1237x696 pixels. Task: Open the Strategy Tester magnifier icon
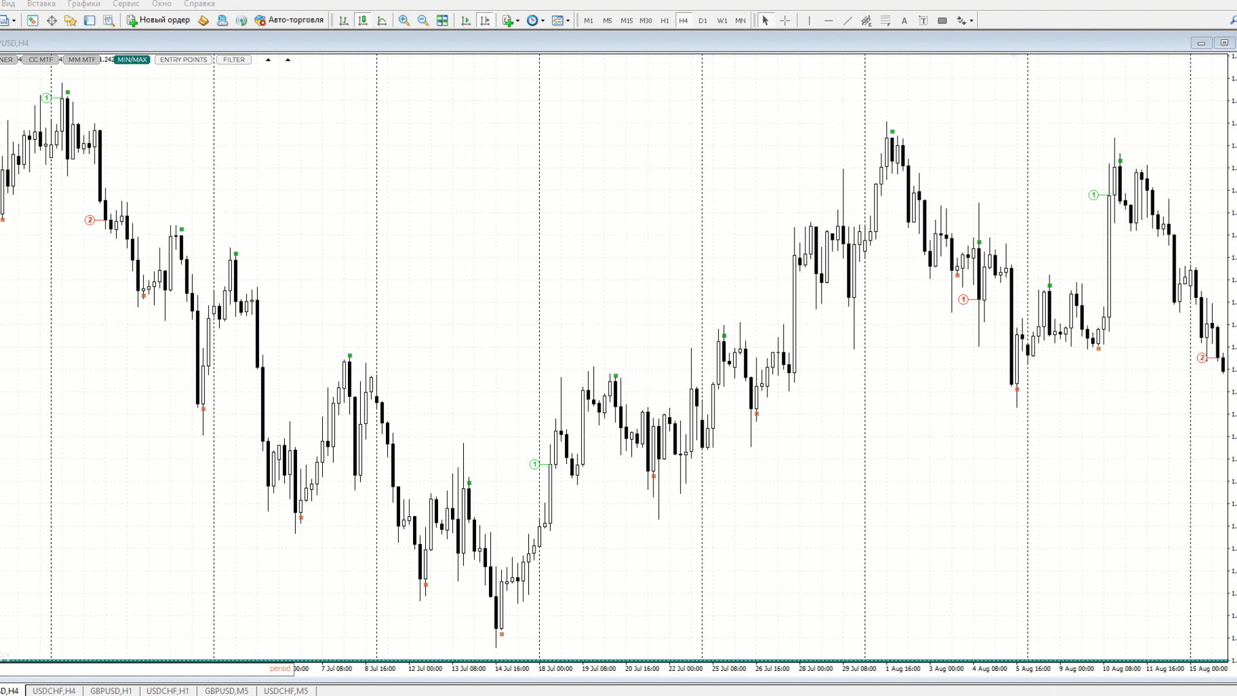[x=109, y=21]
